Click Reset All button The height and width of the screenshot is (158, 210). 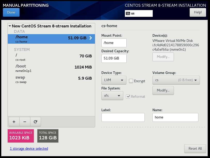[x=195, y=149]
